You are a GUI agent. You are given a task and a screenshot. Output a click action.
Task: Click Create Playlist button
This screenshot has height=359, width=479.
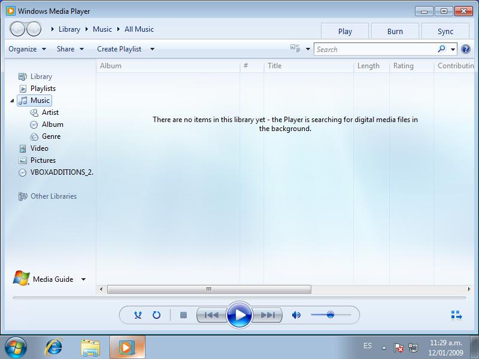[119, 49]
